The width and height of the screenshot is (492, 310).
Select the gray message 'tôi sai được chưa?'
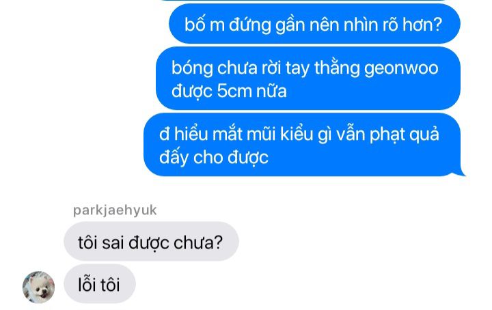[x=151, y=241]
